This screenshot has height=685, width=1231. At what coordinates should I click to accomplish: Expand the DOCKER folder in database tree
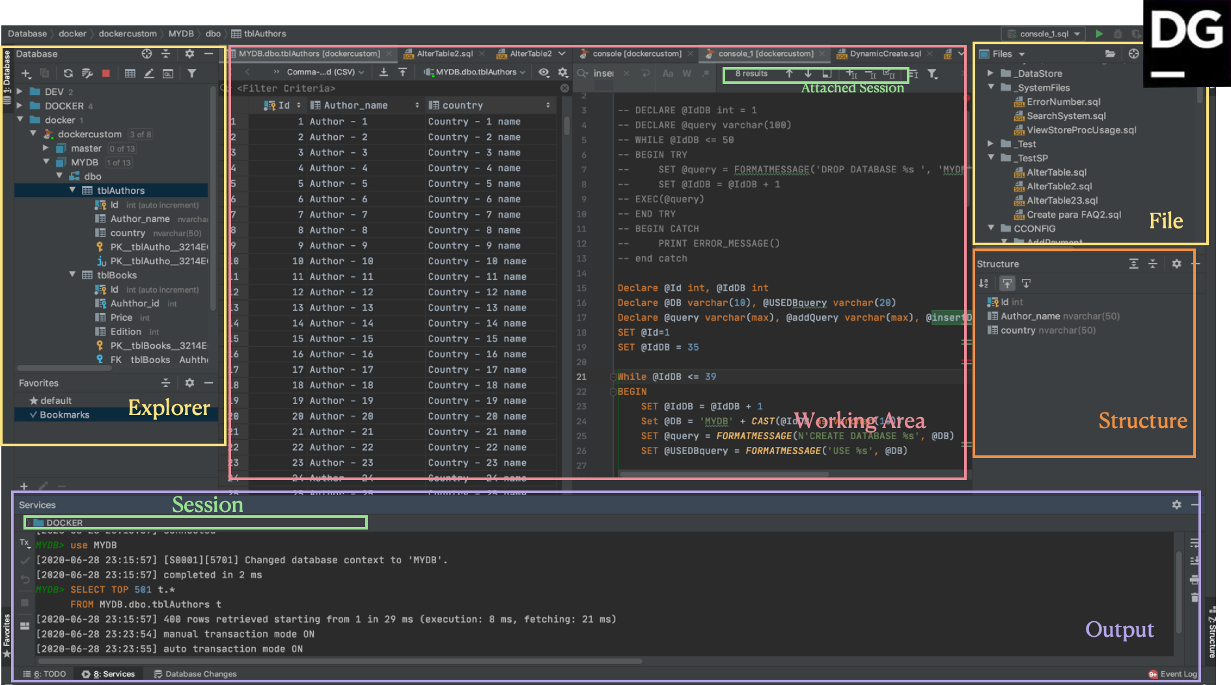pos(20,106)
